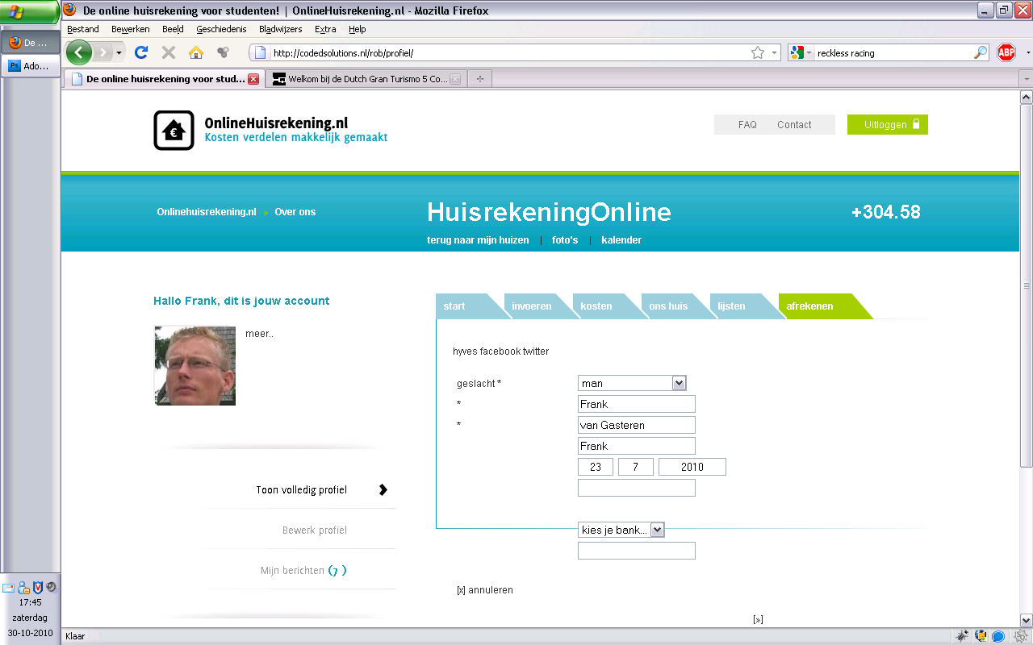Click the Uitloggen button
Screen dimensions: 1033x645
pyautogui.click(x=887, y=125)
